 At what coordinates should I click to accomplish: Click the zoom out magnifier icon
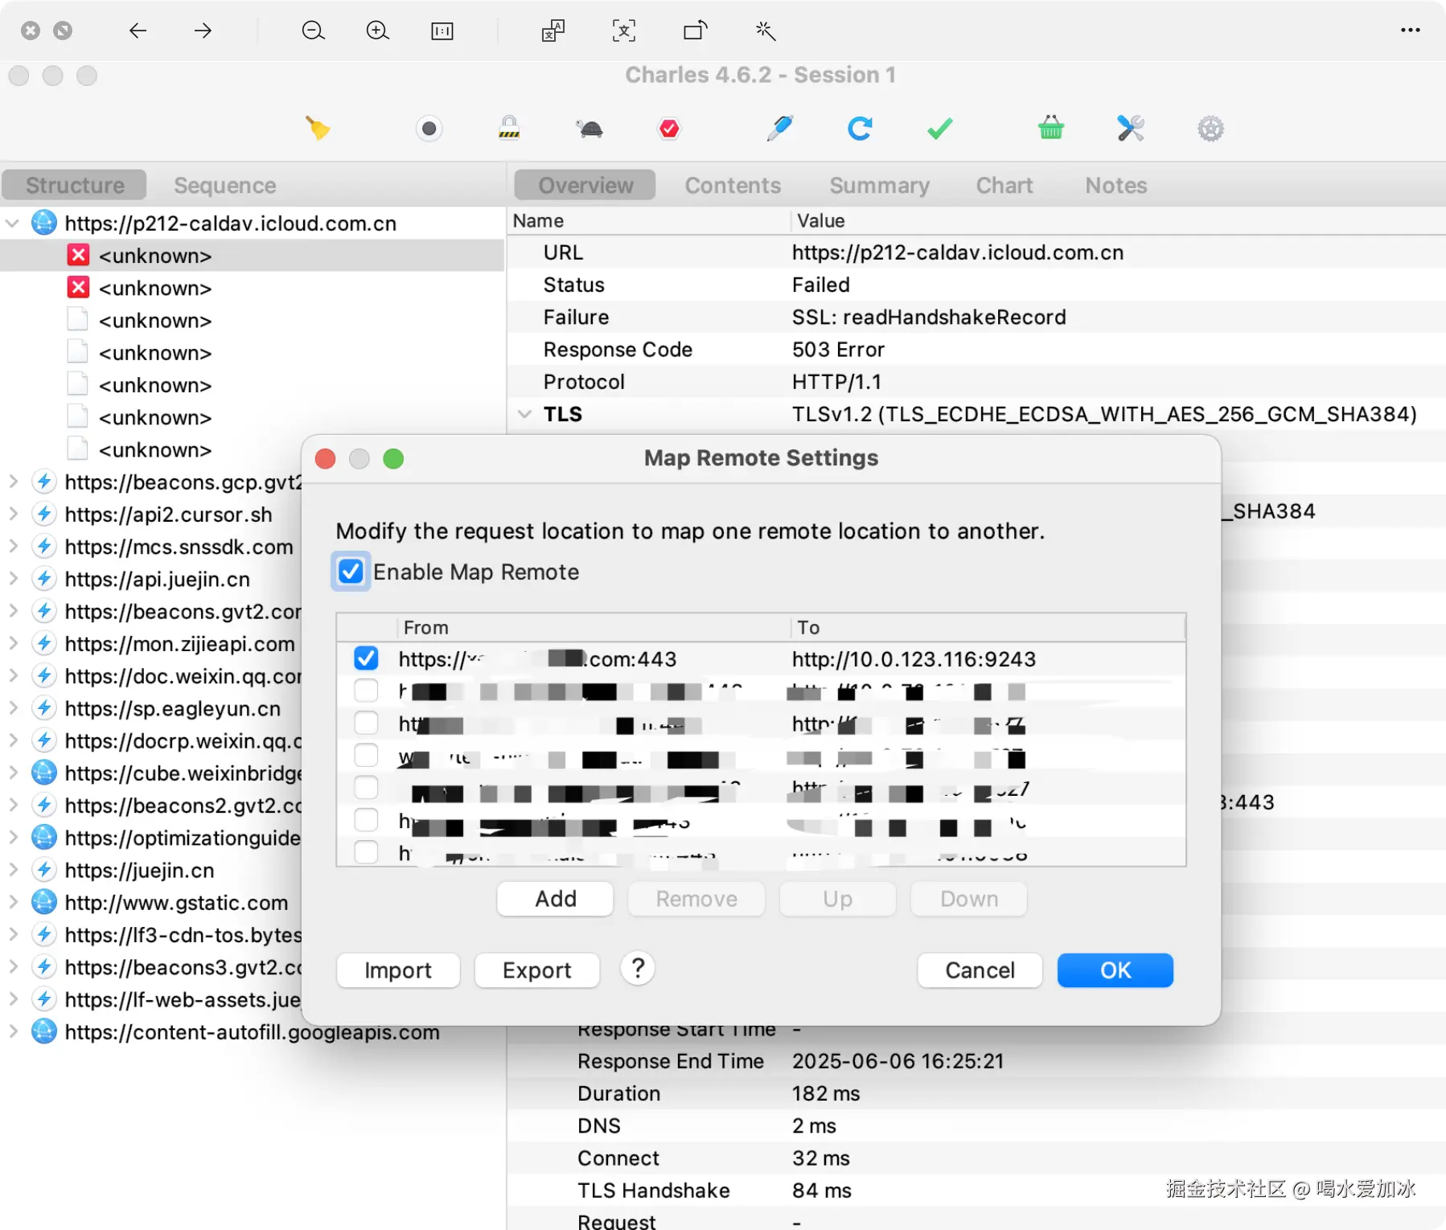(x=313, y=31)
